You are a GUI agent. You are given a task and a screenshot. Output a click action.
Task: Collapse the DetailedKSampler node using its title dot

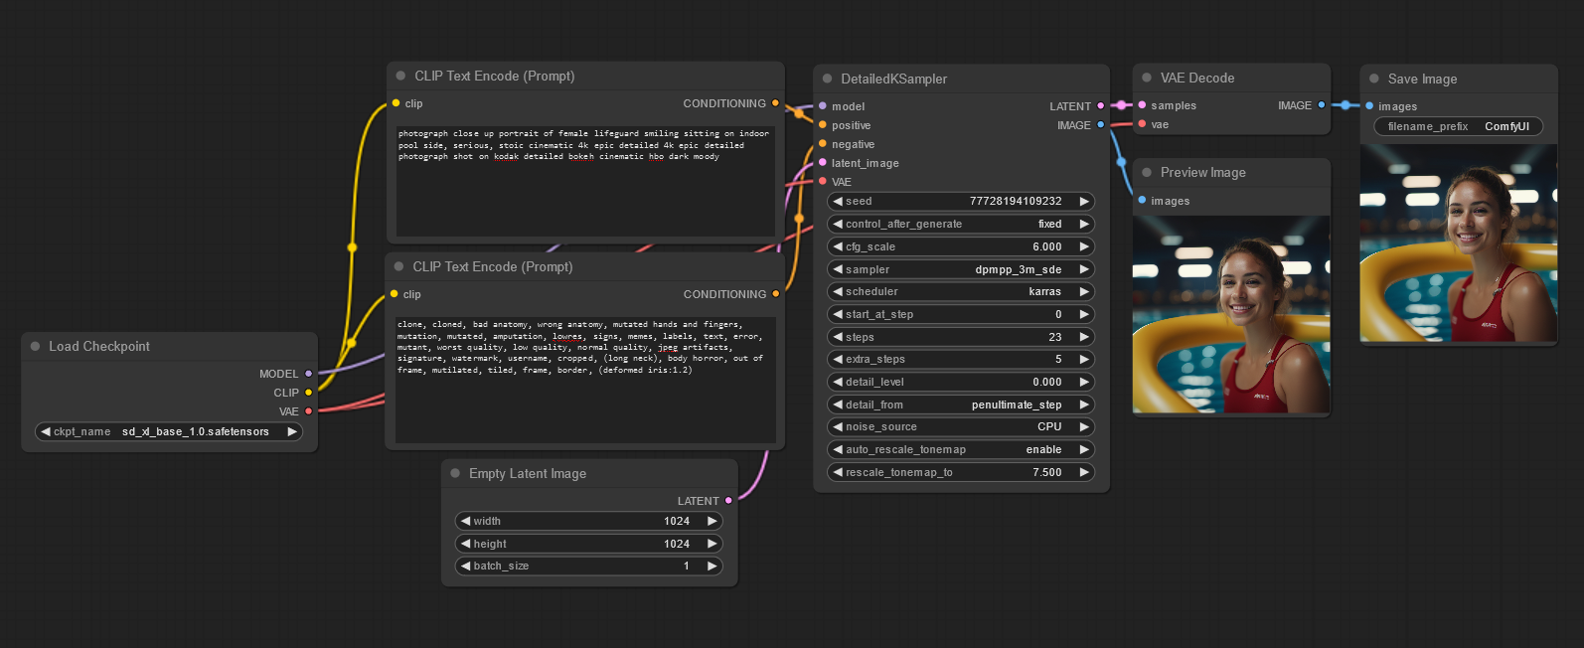click(827, 79)
